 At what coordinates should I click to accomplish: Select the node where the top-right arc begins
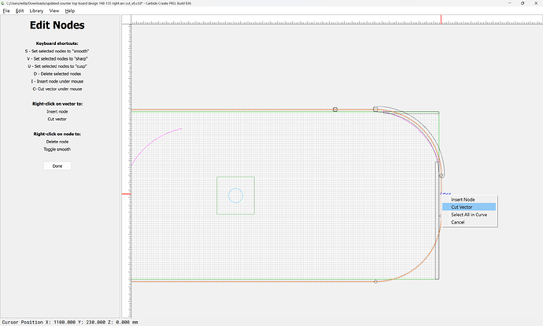tap(375, 109)
